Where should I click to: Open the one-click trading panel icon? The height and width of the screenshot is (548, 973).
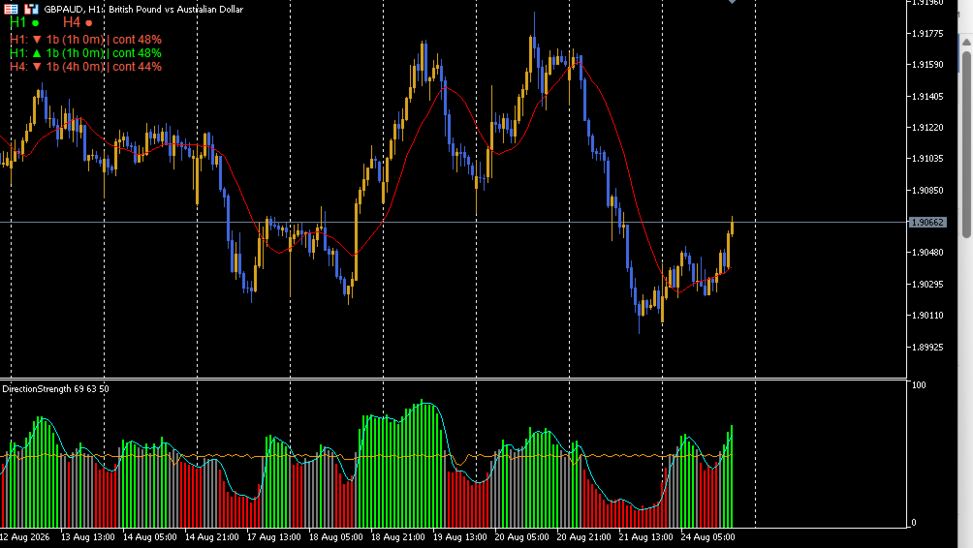12,9
